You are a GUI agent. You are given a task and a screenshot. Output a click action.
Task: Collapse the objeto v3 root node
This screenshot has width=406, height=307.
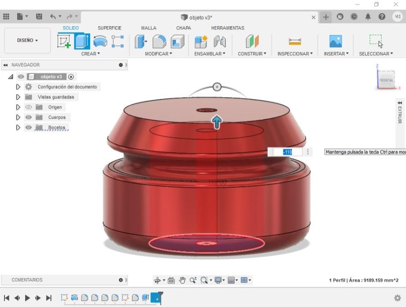pyautogui.click(x=11, y=77)
